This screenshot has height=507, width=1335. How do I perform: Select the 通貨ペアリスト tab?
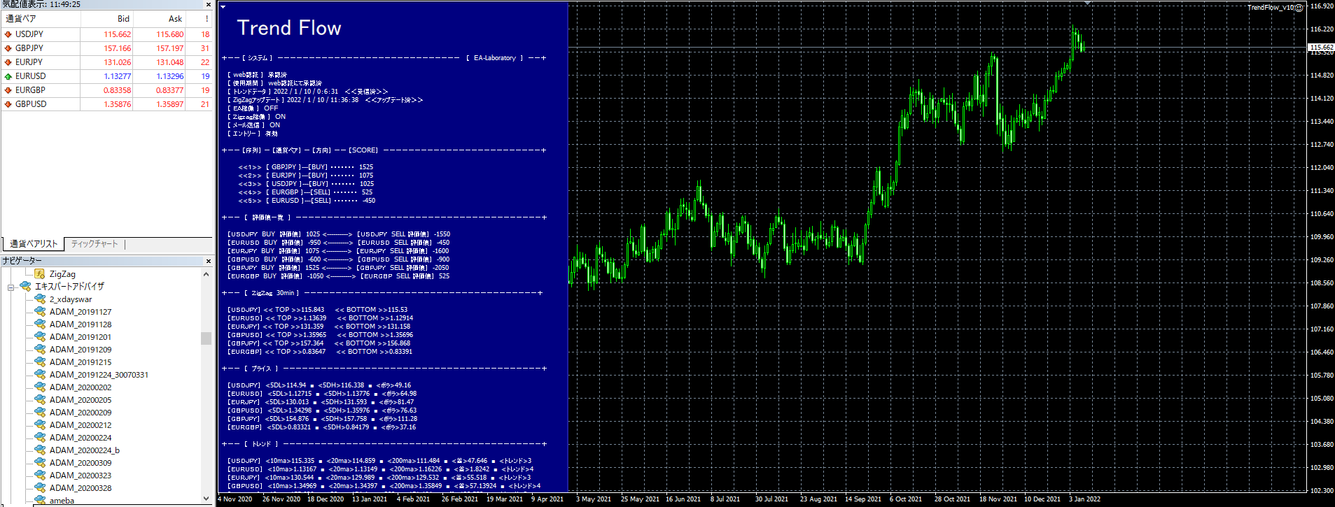coord(34,244)
